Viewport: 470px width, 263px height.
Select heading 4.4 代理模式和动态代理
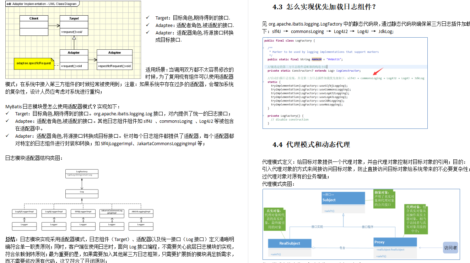pos(311,144)
